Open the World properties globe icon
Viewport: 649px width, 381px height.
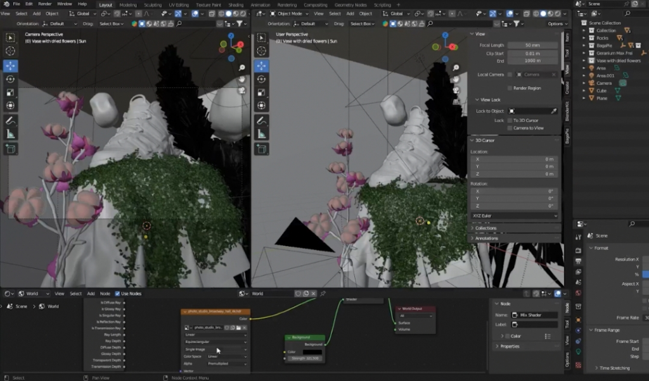pyautogui.click(x=578, y=293)
